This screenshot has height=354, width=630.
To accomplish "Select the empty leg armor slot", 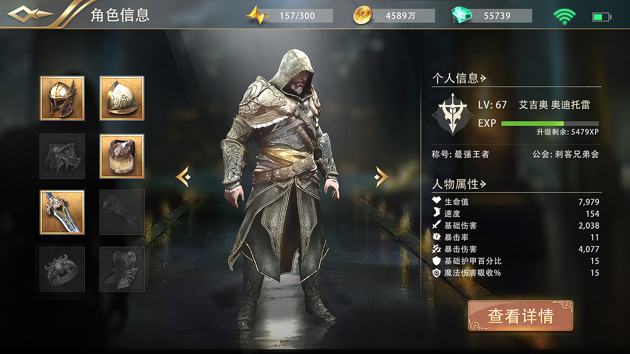I will tap(122, 269).
